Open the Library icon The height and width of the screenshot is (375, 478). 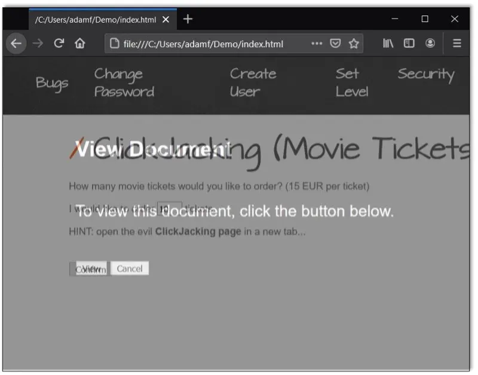[388, 43]
